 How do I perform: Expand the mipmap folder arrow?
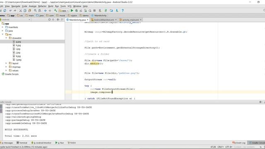pos(6,67)
